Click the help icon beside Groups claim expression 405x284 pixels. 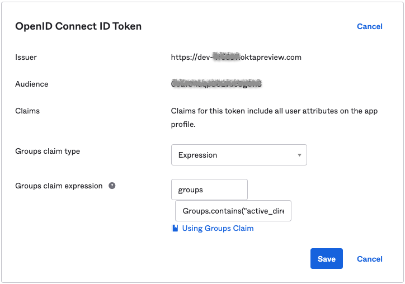pyautogui.click(x=112, y=186)
